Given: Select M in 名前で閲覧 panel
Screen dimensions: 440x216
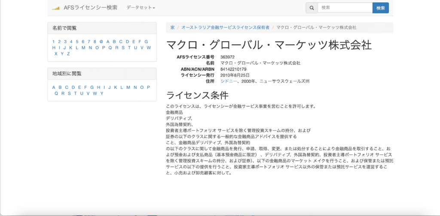Looking at the screenshot, I should tap(83, 48).
